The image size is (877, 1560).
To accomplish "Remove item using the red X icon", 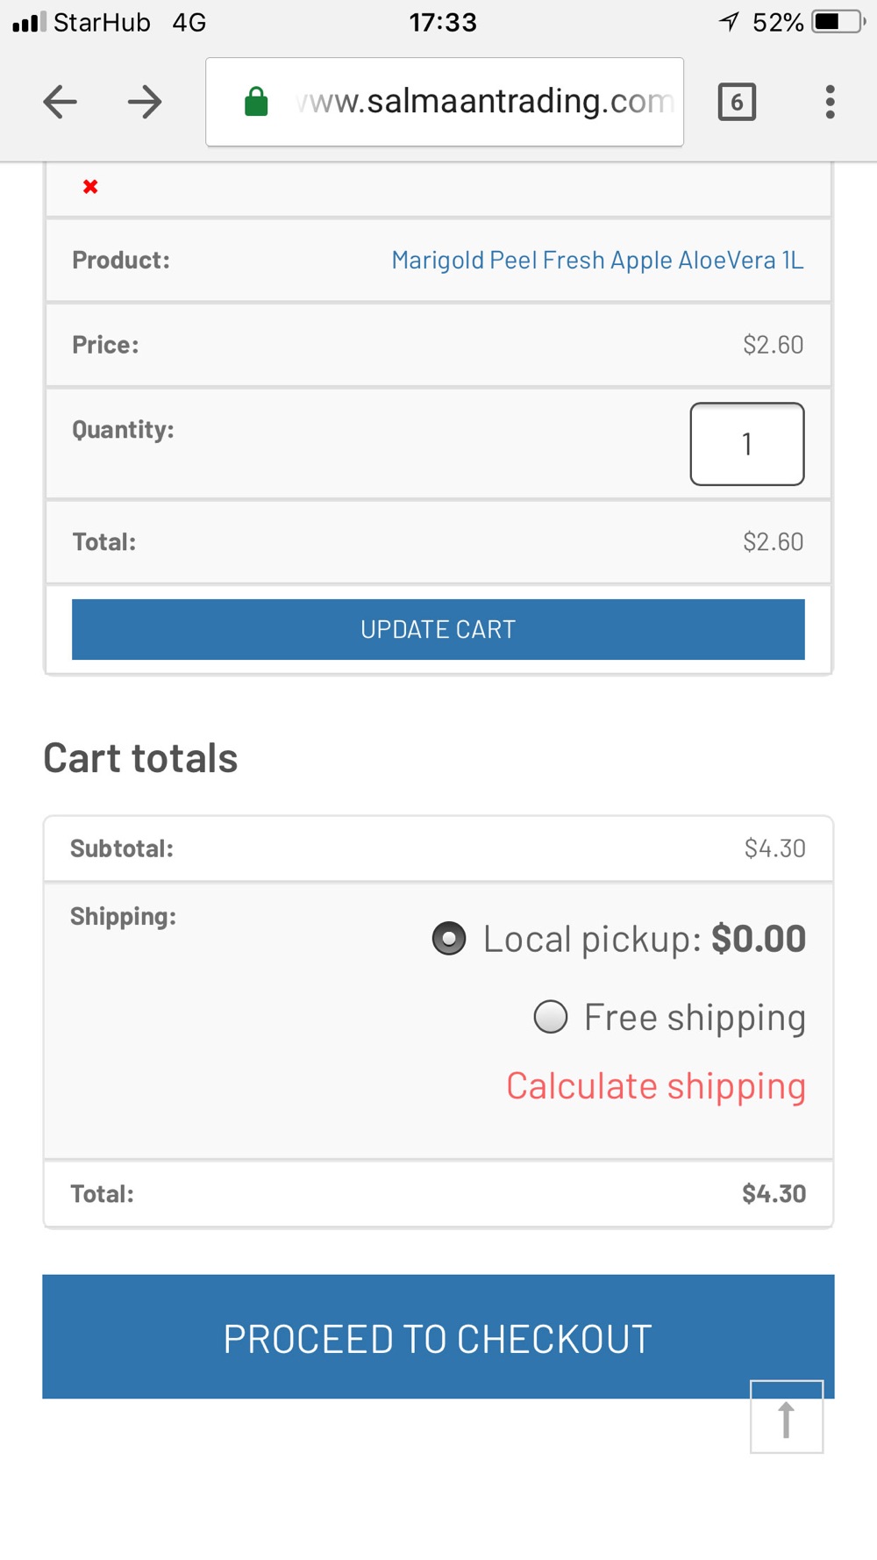I will (90, 186).
